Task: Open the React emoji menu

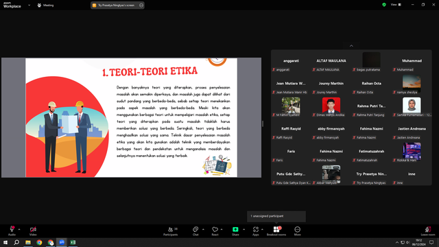Action: 215,231
